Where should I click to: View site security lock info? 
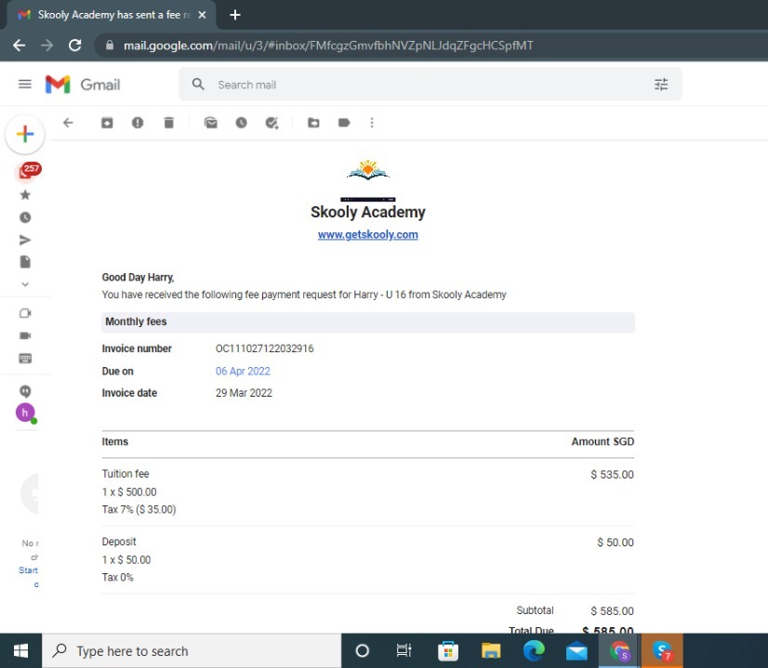pos(110,46)
